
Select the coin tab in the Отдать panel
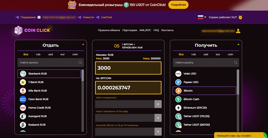[75, 55]
